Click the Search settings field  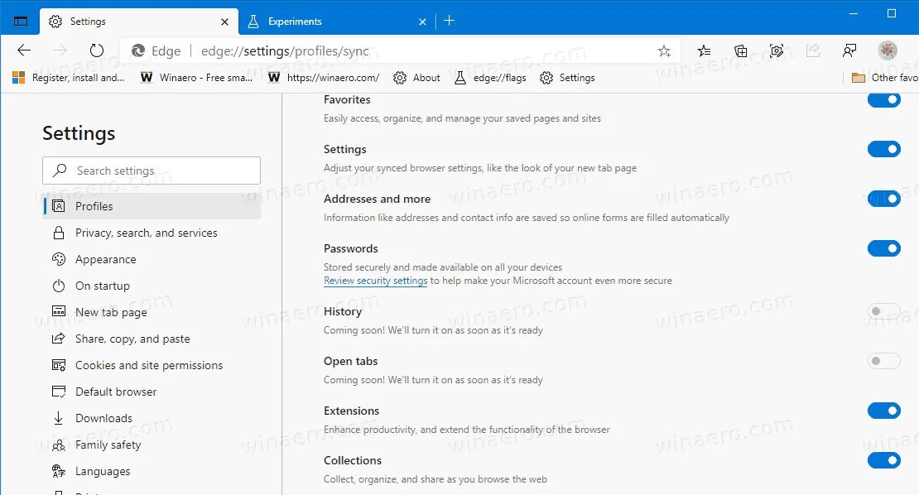pos(152,170)
